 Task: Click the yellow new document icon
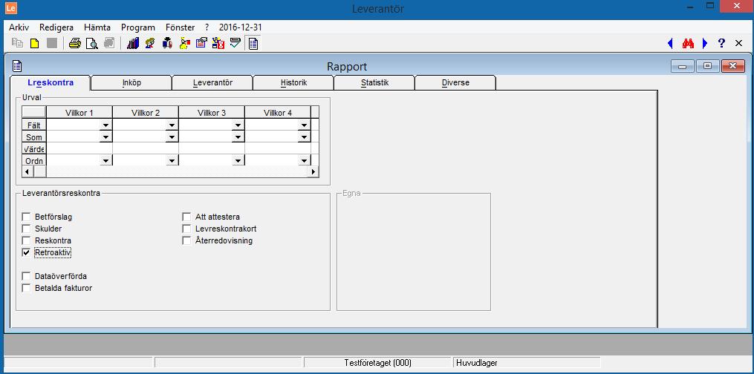tap(35, 44)
